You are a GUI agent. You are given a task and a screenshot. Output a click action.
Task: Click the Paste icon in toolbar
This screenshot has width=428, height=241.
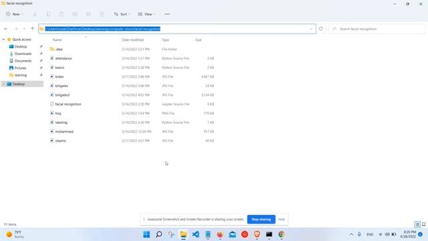[x=62, y=14]
